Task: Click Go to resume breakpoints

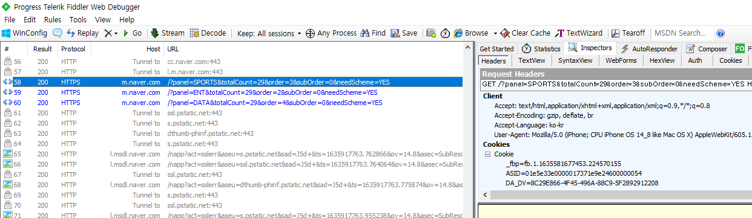Action: pos(133,33)
